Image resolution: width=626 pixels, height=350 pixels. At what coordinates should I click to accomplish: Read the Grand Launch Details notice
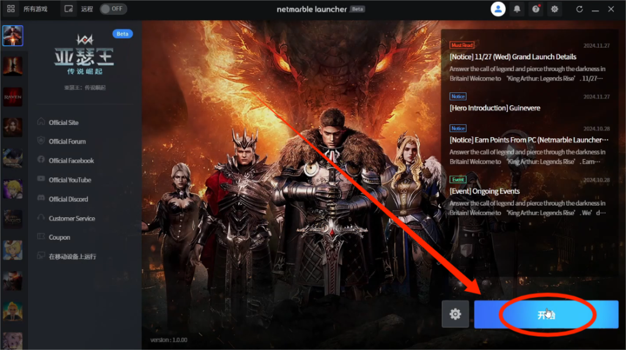tap(513, 57)
